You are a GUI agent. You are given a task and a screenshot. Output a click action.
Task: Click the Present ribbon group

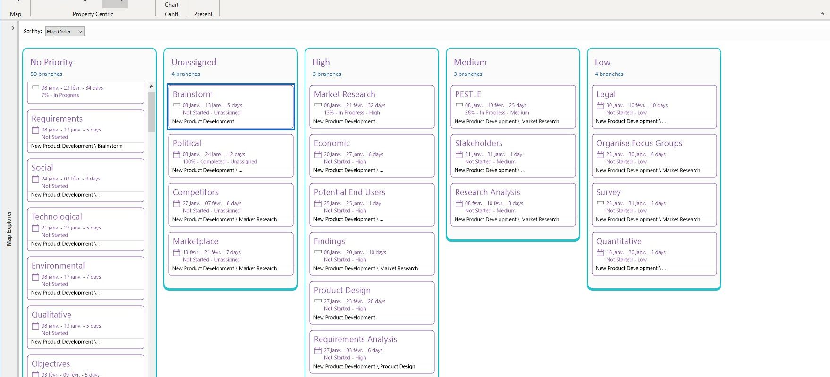click(x=203, y=14)
